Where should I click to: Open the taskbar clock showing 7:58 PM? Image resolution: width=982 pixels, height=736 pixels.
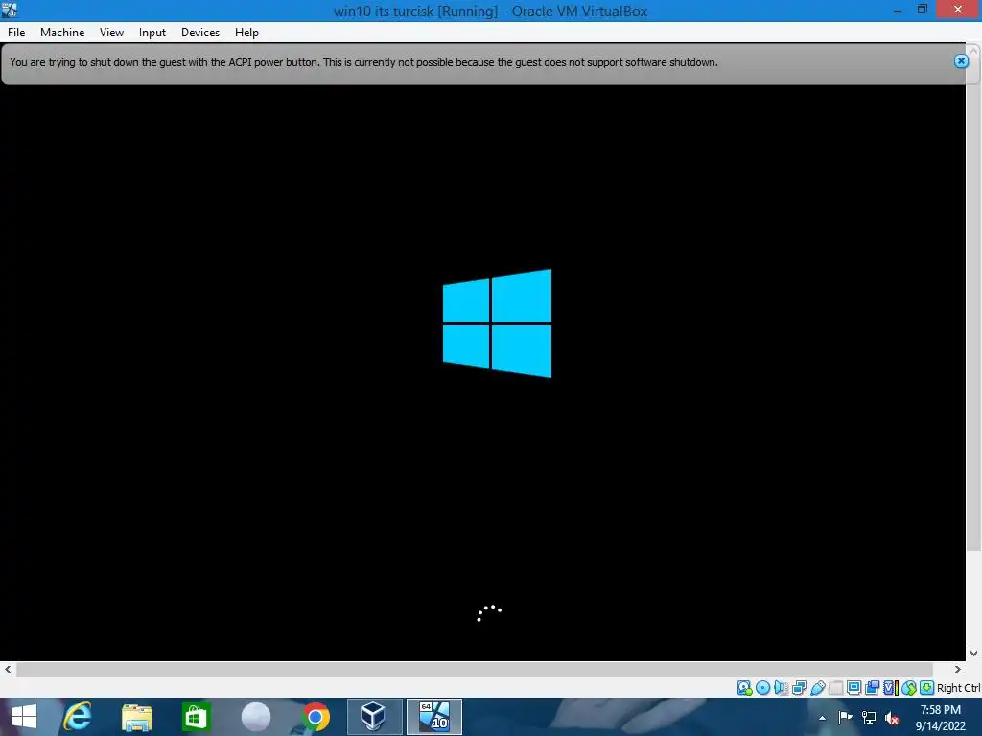coord(940,718)
